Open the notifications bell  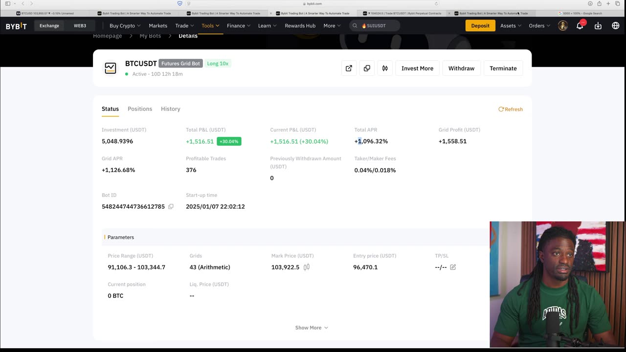click(580, 25)
